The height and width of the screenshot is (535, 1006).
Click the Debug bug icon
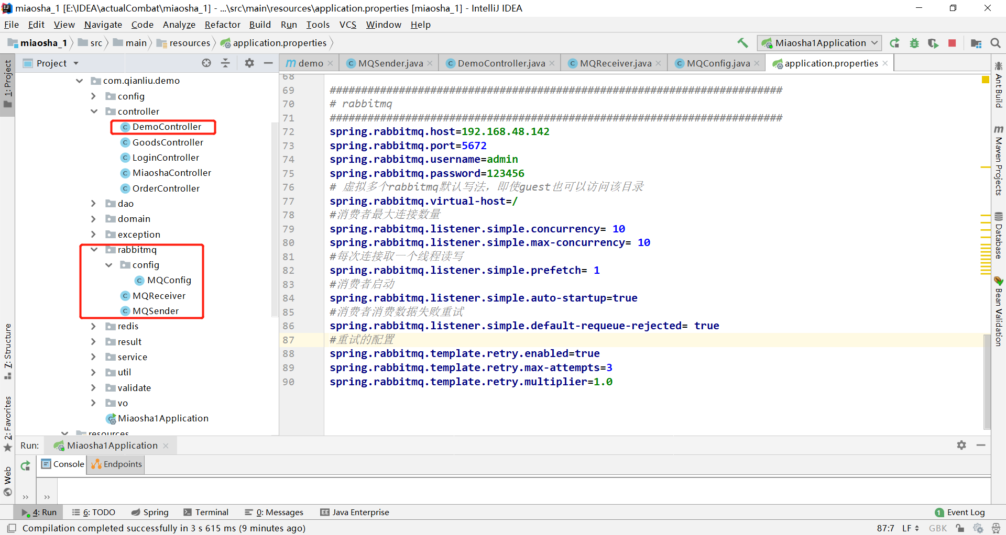pos(914,43)
